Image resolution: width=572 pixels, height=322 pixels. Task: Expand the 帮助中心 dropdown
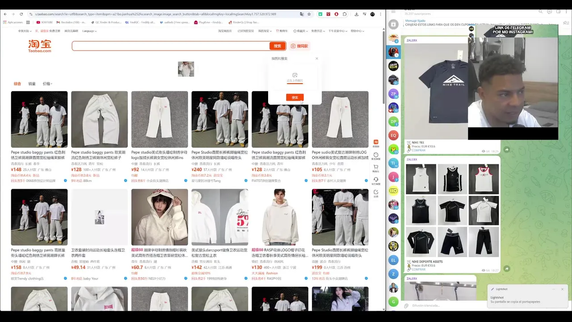click(x=357, y=31)
